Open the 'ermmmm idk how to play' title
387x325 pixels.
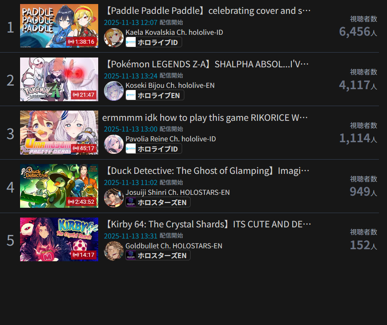[x=205, y=118]
